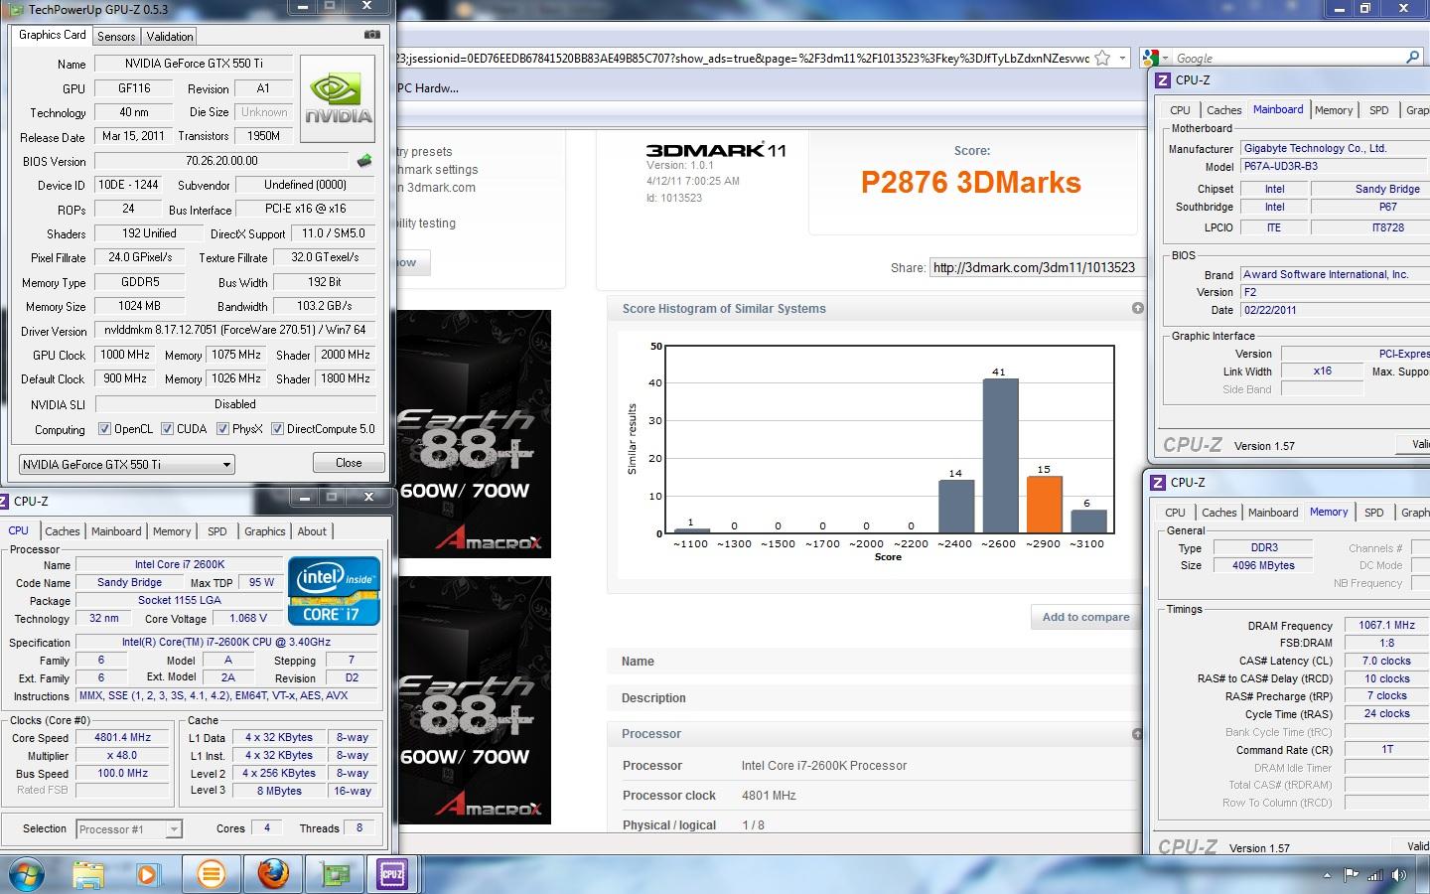
Task: Switch to GPU-Z on the taskbar
Action: tap(335, 874)
